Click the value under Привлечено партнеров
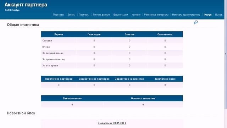The height and width of the screenshot is (128, 227). coord(59,85)
